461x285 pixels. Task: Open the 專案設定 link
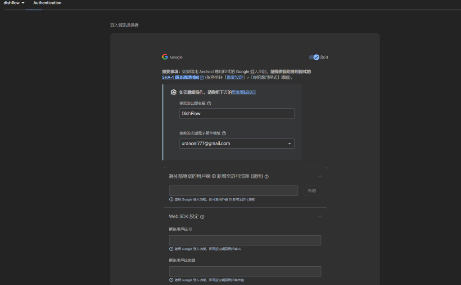[235, 77]
